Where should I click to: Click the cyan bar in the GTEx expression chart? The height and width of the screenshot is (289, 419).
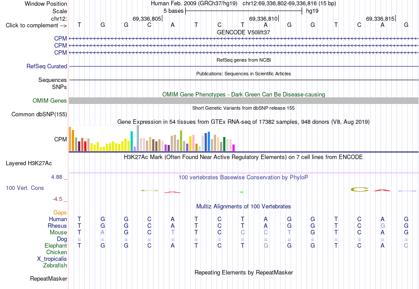click(131, 141)
